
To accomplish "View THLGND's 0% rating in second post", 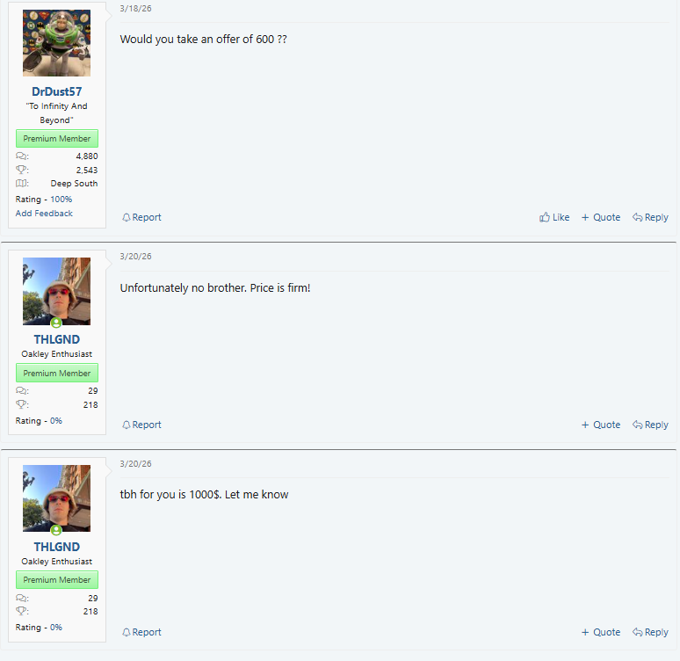I will point(56,420).
